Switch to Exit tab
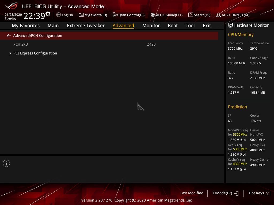Screen dimensions: 274x205 207,26
